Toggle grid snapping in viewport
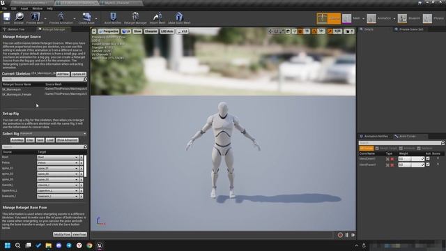Viewport: 446px width, 251px height. pos(300,31)
